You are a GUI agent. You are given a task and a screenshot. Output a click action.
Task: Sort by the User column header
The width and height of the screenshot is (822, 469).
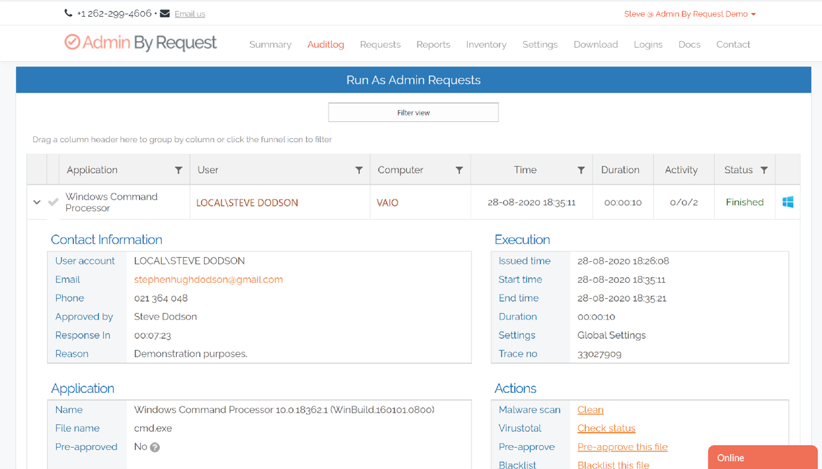208,170
